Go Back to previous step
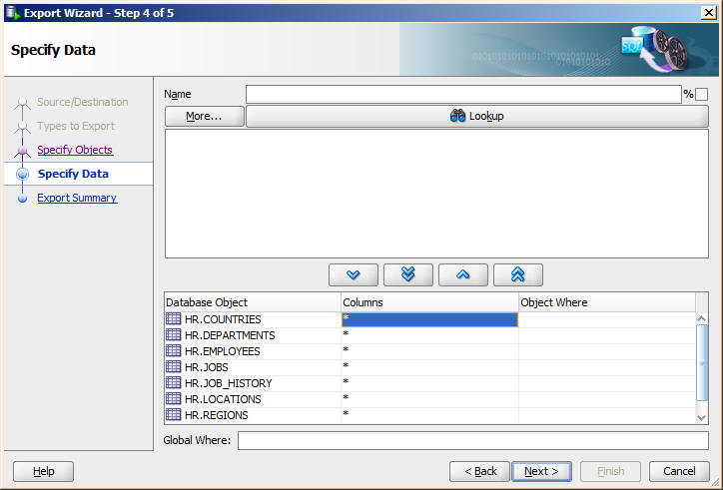Image resolution: width=723 pixels, height=490 pixels. click(480, 471)
